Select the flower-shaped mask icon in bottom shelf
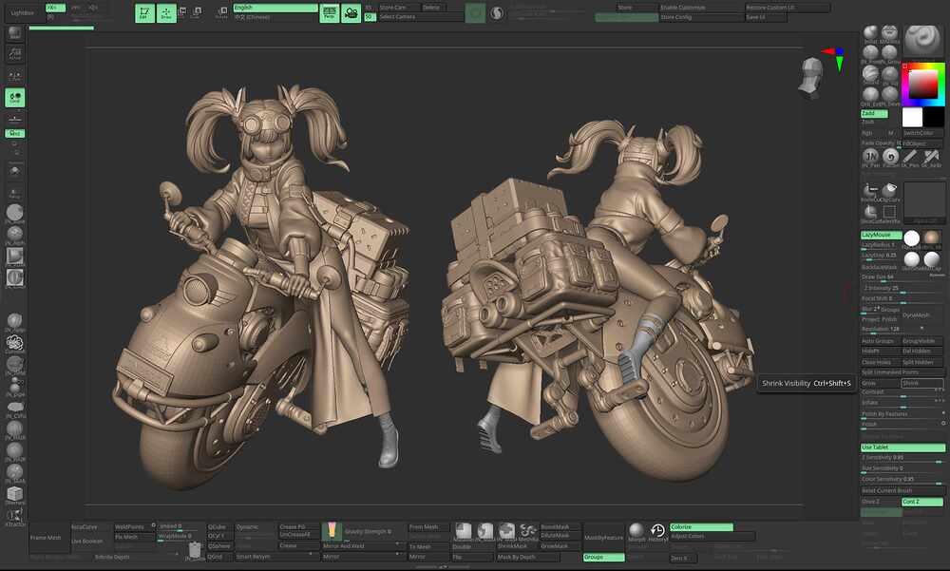The image size is (950, 571). click(x=527, y=531)
